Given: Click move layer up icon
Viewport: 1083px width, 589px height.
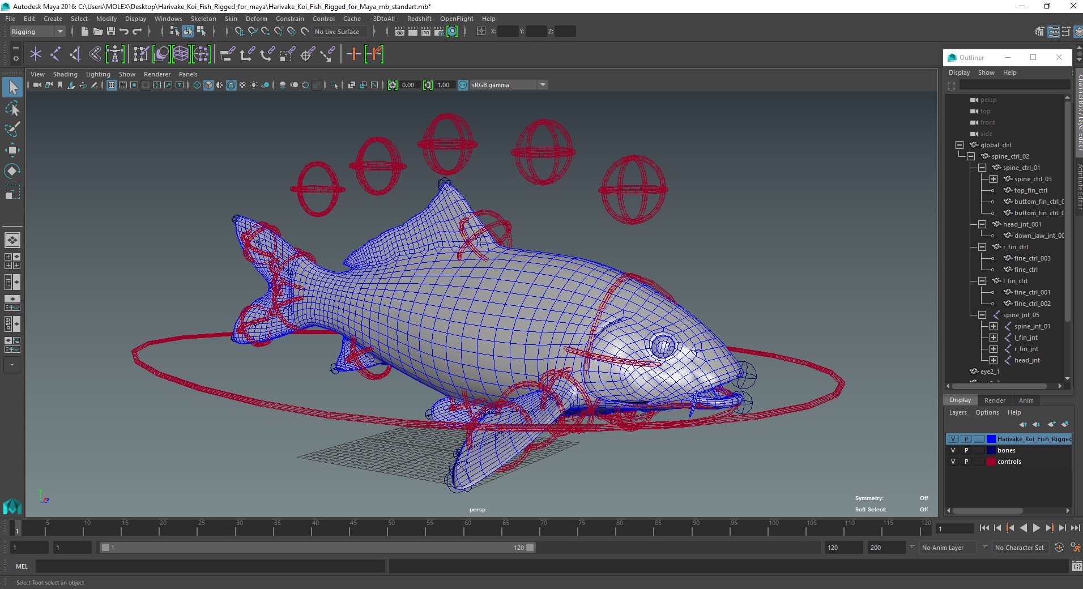Looking at the screenshot, I should pyautogui.click(x=1023, y=424).
